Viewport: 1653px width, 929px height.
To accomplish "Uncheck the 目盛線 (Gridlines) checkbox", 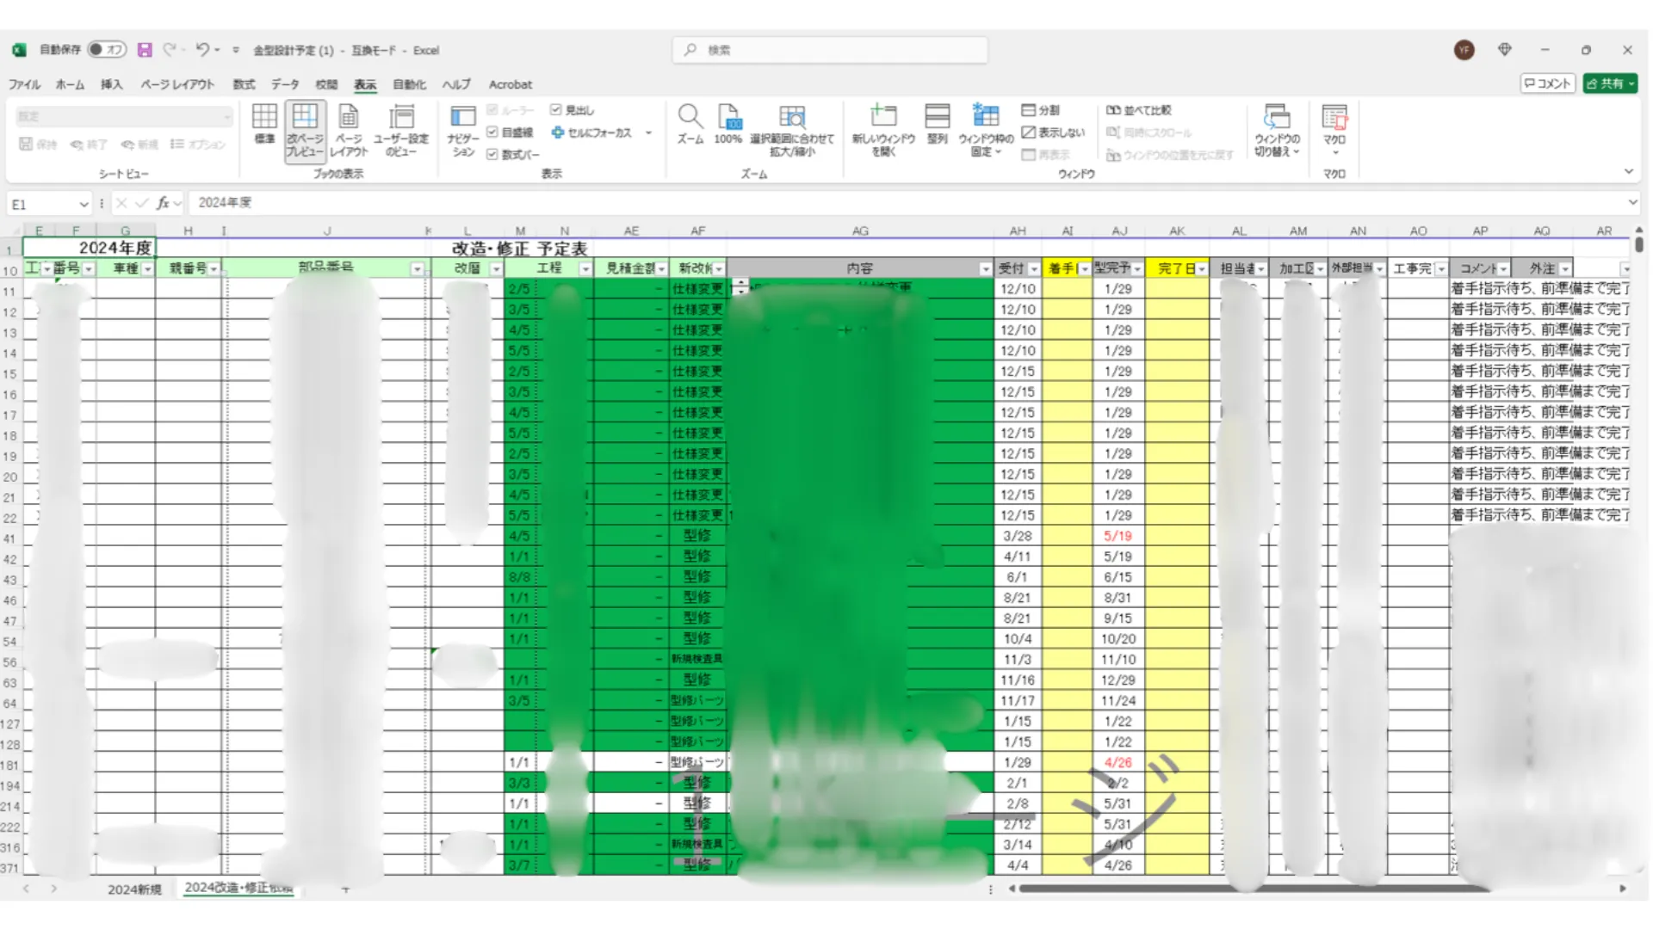I will pyautogui.click(x=492, y=132).
